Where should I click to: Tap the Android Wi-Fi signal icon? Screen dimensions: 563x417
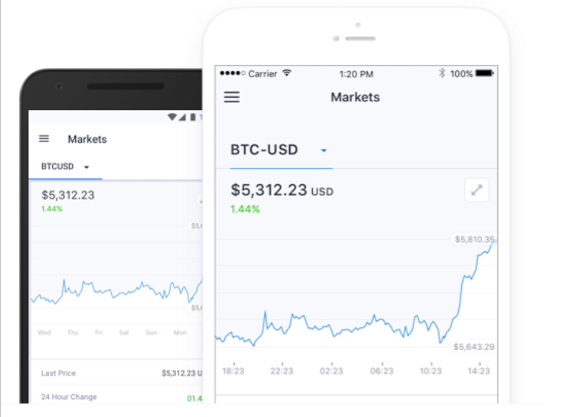(172, 117)
